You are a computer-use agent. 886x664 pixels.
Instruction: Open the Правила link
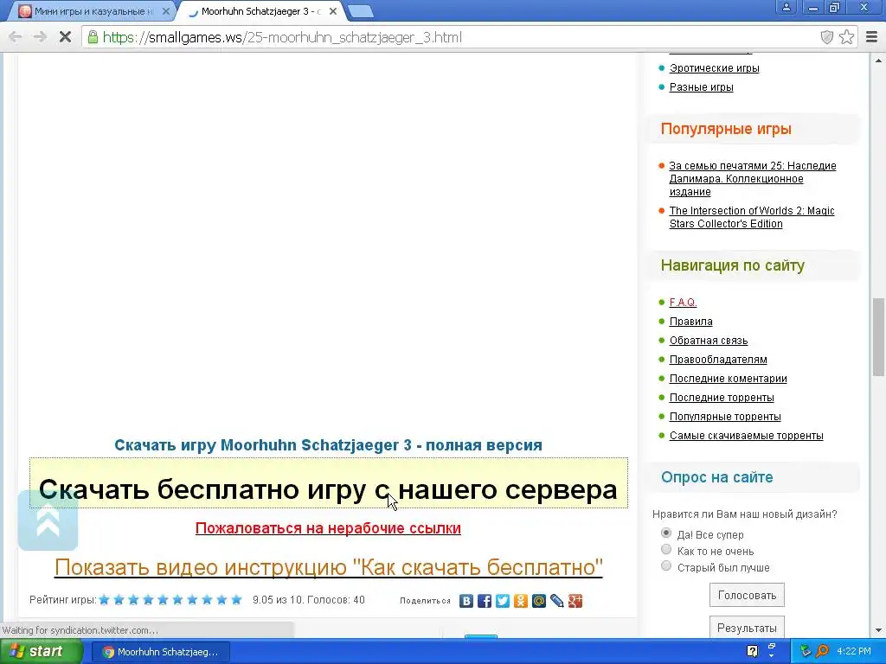point(691,322)
